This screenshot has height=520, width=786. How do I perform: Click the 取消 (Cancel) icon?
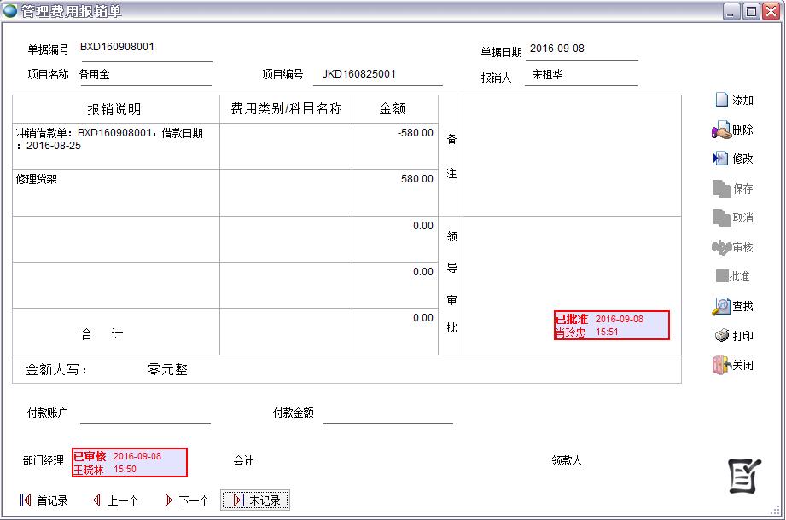click(x=735, y=218)
